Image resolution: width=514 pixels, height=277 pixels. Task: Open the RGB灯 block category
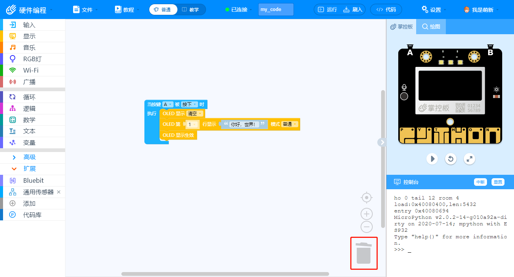32,59
